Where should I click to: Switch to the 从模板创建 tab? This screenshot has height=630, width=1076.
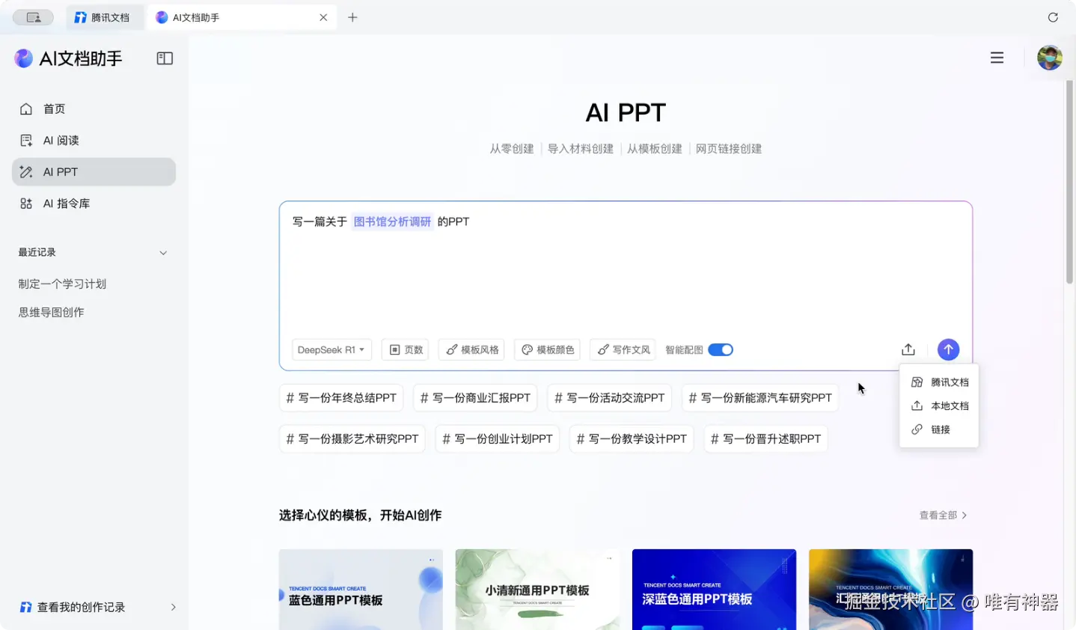(654, 148)
